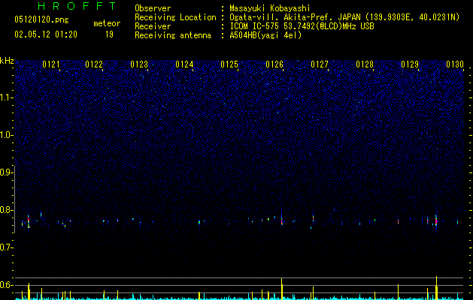Click the date stamp 02.05.12 01:20

pyautogui.click(x=46, y=34)
